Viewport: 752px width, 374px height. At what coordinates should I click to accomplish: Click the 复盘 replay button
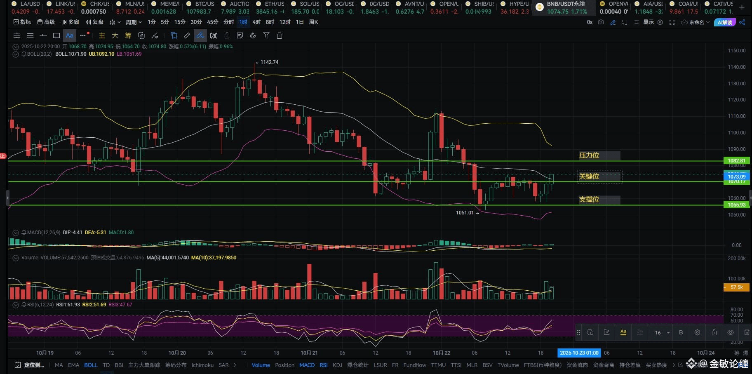(x=94, y=22)
